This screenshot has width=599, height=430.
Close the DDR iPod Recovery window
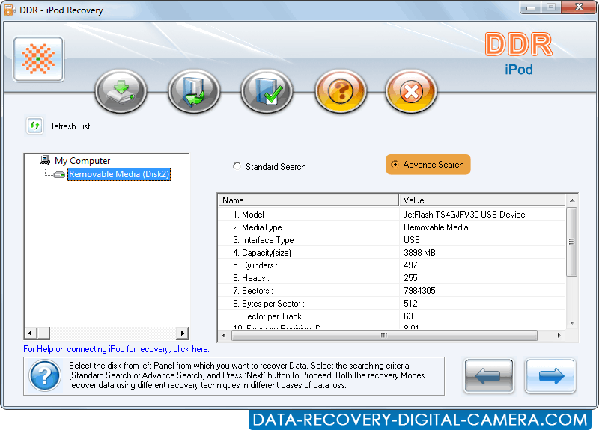(x=579, y=7)
